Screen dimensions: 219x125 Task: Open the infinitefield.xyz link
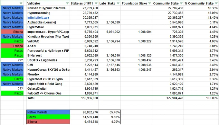coord(38,18)
